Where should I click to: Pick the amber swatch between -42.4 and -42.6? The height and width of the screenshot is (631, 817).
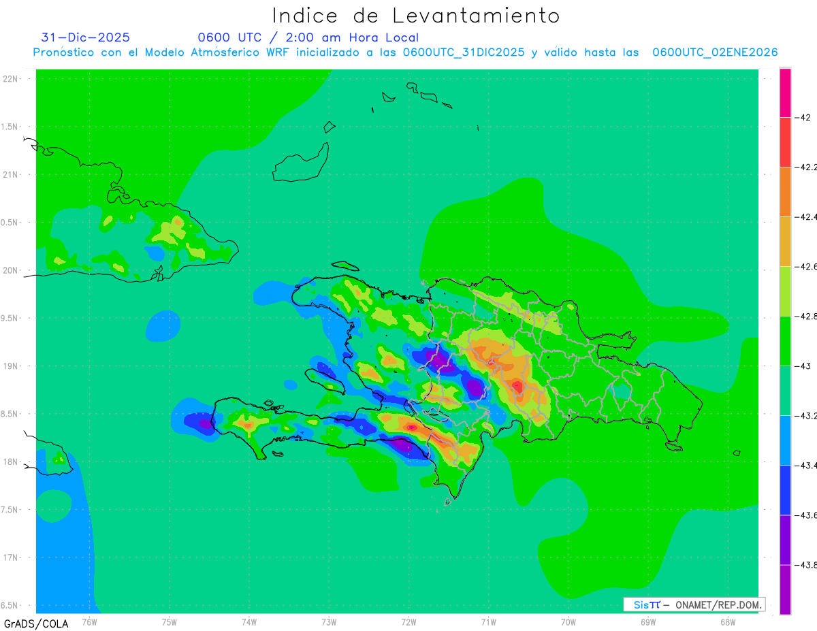click(785, 241)
